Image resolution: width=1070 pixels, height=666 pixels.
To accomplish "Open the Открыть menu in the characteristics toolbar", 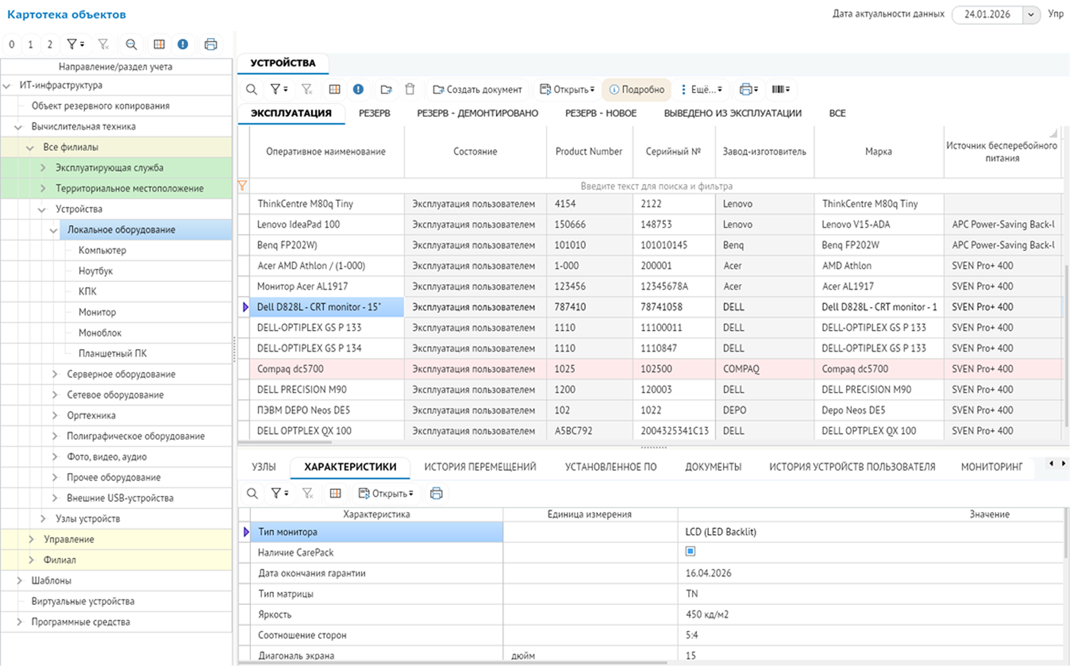I will click(386, 493).
